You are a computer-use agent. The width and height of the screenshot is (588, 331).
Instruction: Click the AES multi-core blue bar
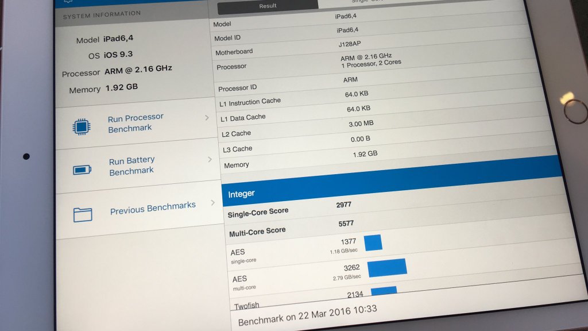point(387,268)
